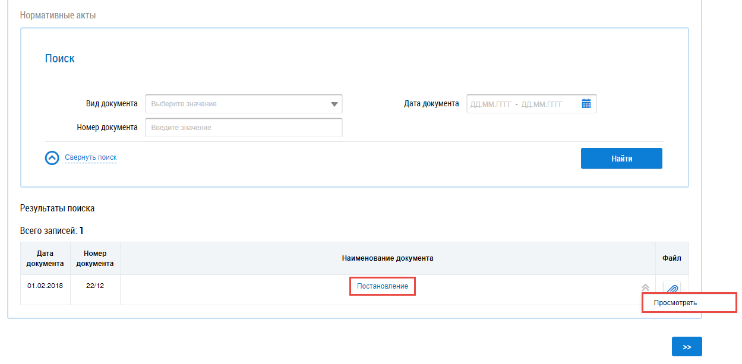Collapse search via the Свернуть поиск link

[90, 157]
